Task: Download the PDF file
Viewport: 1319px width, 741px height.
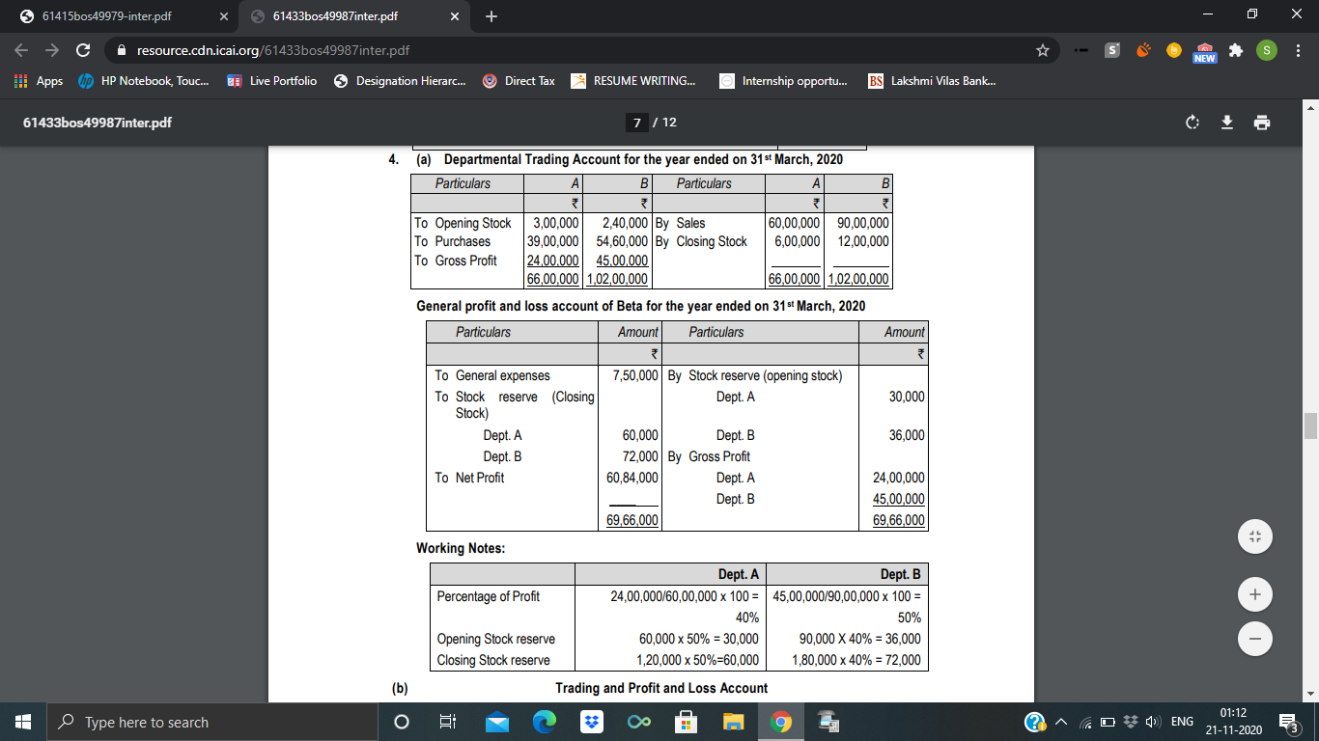Action: coord(1227,123)
